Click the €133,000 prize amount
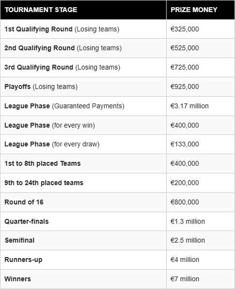Image resolution: width=235 pixels, height=289 pixels. [185, 144]
